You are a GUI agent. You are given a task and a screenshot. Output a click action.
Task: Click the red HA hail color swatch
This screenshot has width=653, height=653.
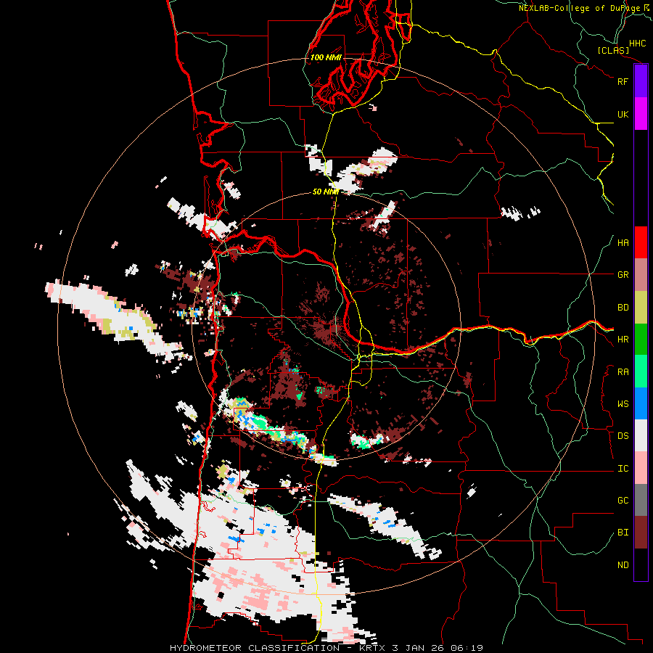click(x=641, y=242)
